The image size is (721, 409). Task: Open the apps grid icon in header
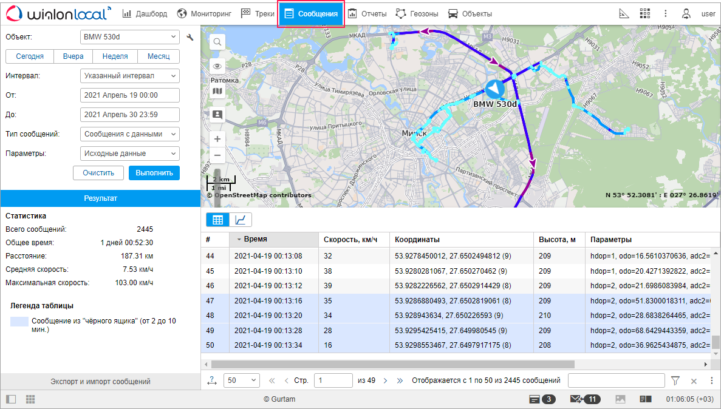click(645, 13)
